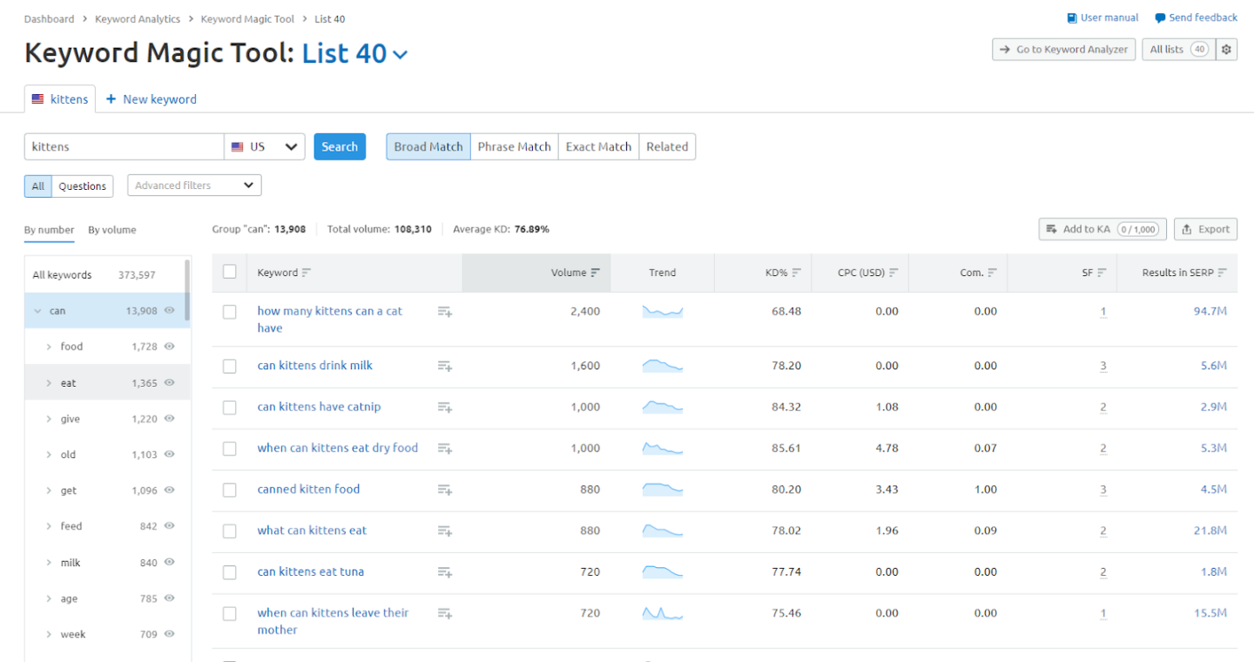Open 'what can kittens eat' keyword link
The height and width of the screenshot is (662, 1254).
pos(312,530)
